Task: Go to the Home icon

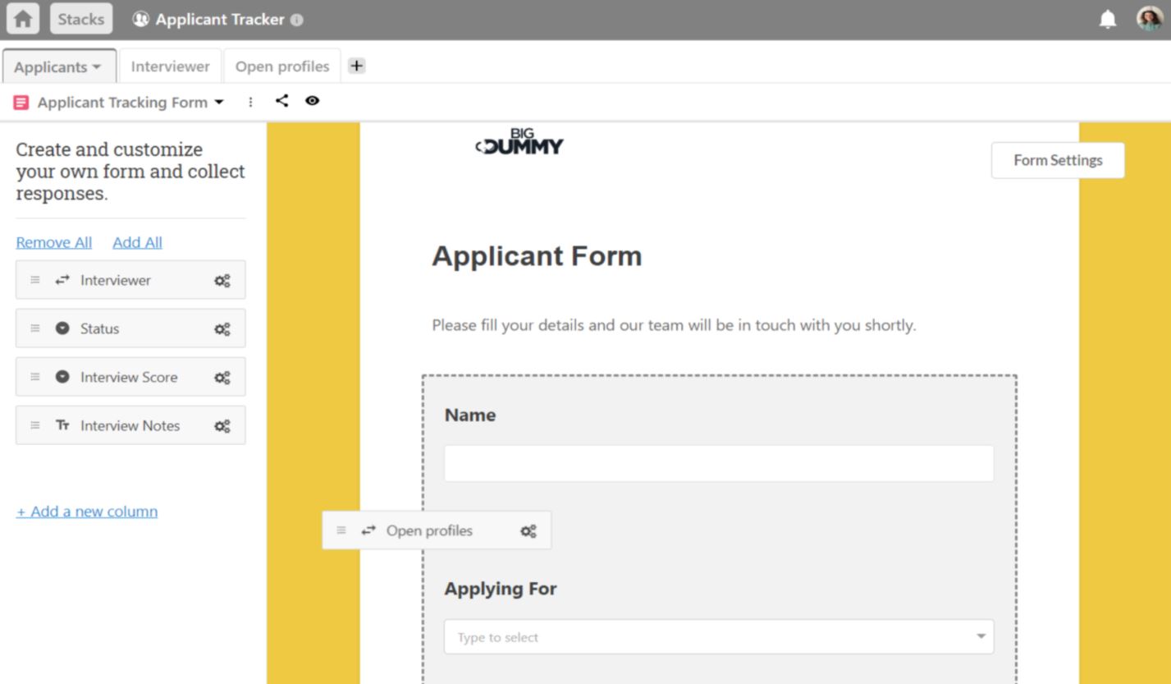Action: [22, 19]
